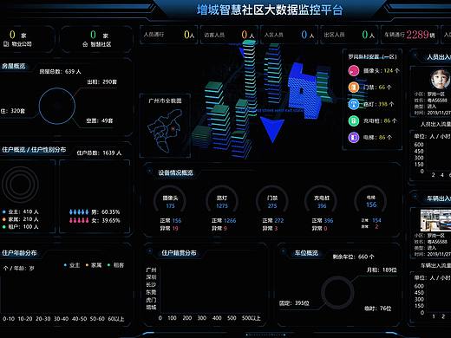Viewport: 451px width, 338px height.
Task: Click the 充电桩 396 gauge
Action: (322, 201)
